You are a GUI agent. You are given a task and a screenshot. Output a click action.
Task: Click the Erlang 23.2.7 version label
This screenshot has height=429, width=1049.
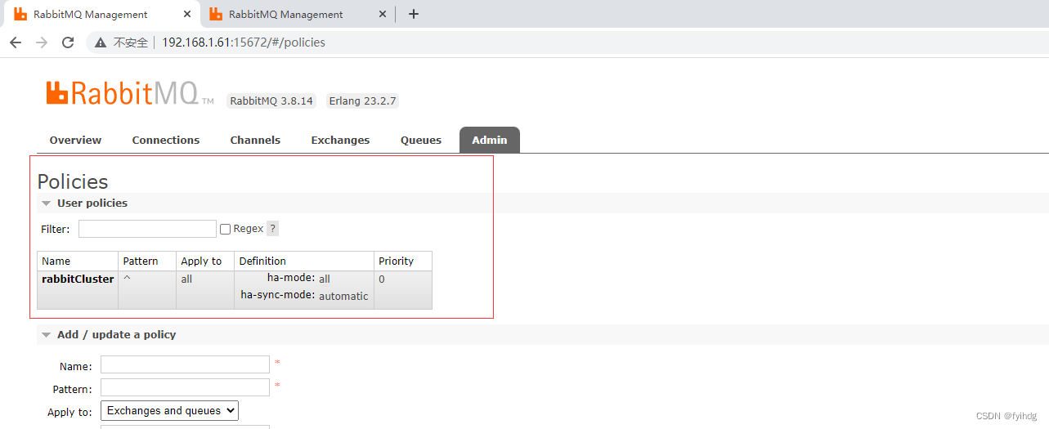362,101
